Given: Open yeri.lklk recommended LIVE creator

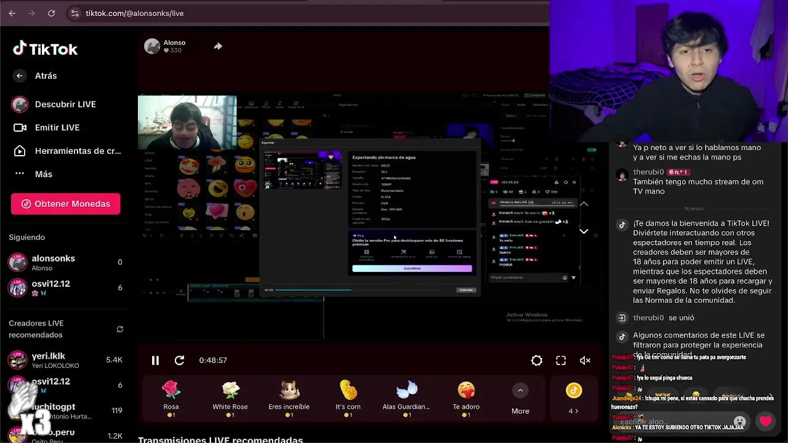Looking at the screenshot, I should pos(65,360).
